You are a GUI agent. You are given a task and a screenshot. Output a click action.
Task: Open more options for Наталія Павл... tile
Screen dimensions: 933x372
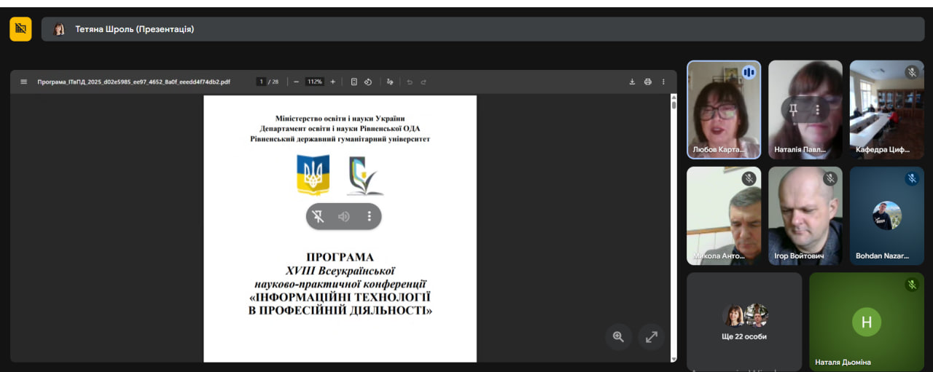coord(818,109)
